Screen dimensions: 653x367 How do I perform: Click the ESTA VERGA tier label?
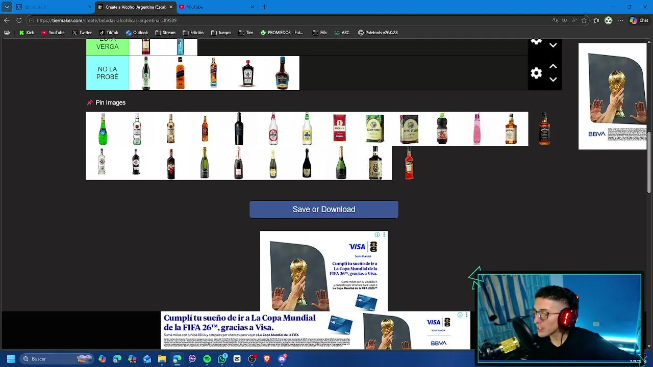(108, 47)
